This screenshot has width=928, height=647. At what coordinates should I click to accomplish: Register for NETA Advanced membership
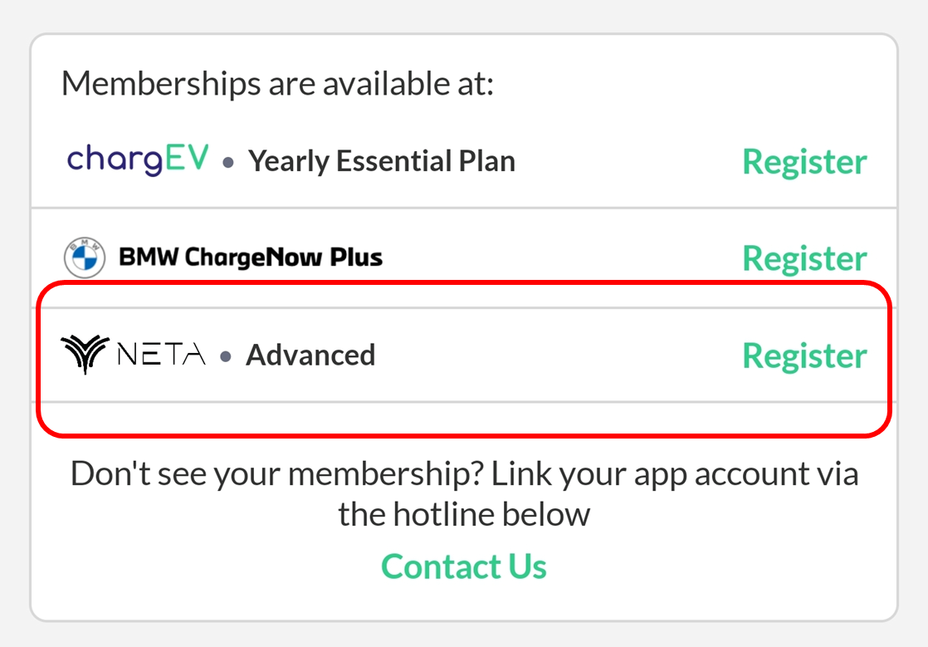[804, 355]
